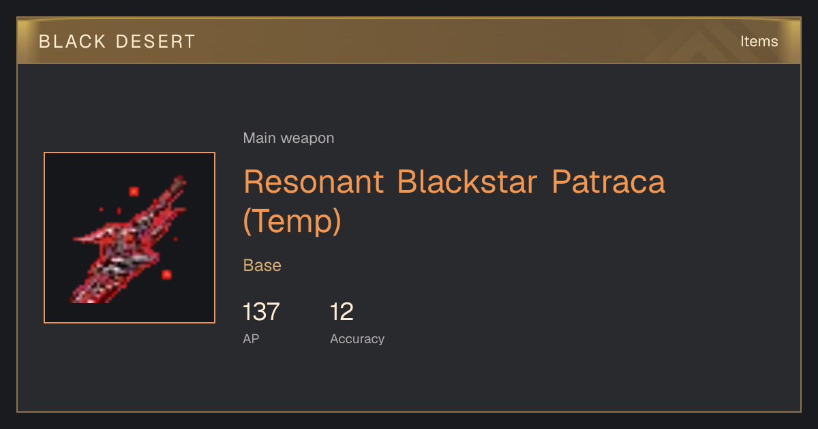Viewport: 818px width, 429px height.
Task: Select the (Temp) text in title
Action: 292,221
